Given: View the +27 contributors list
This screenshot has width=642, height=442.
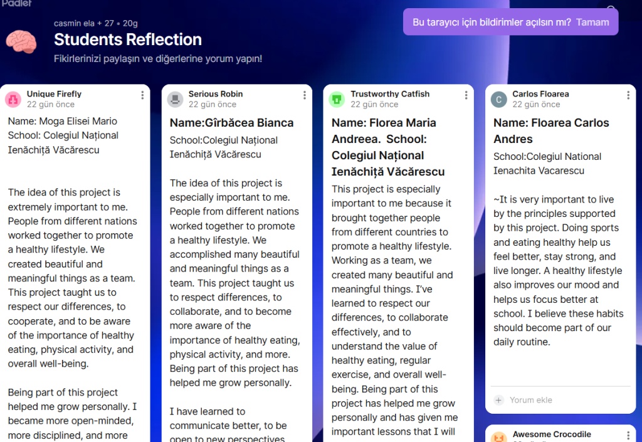Looking at the screenshot, I should tap(109, 23).
